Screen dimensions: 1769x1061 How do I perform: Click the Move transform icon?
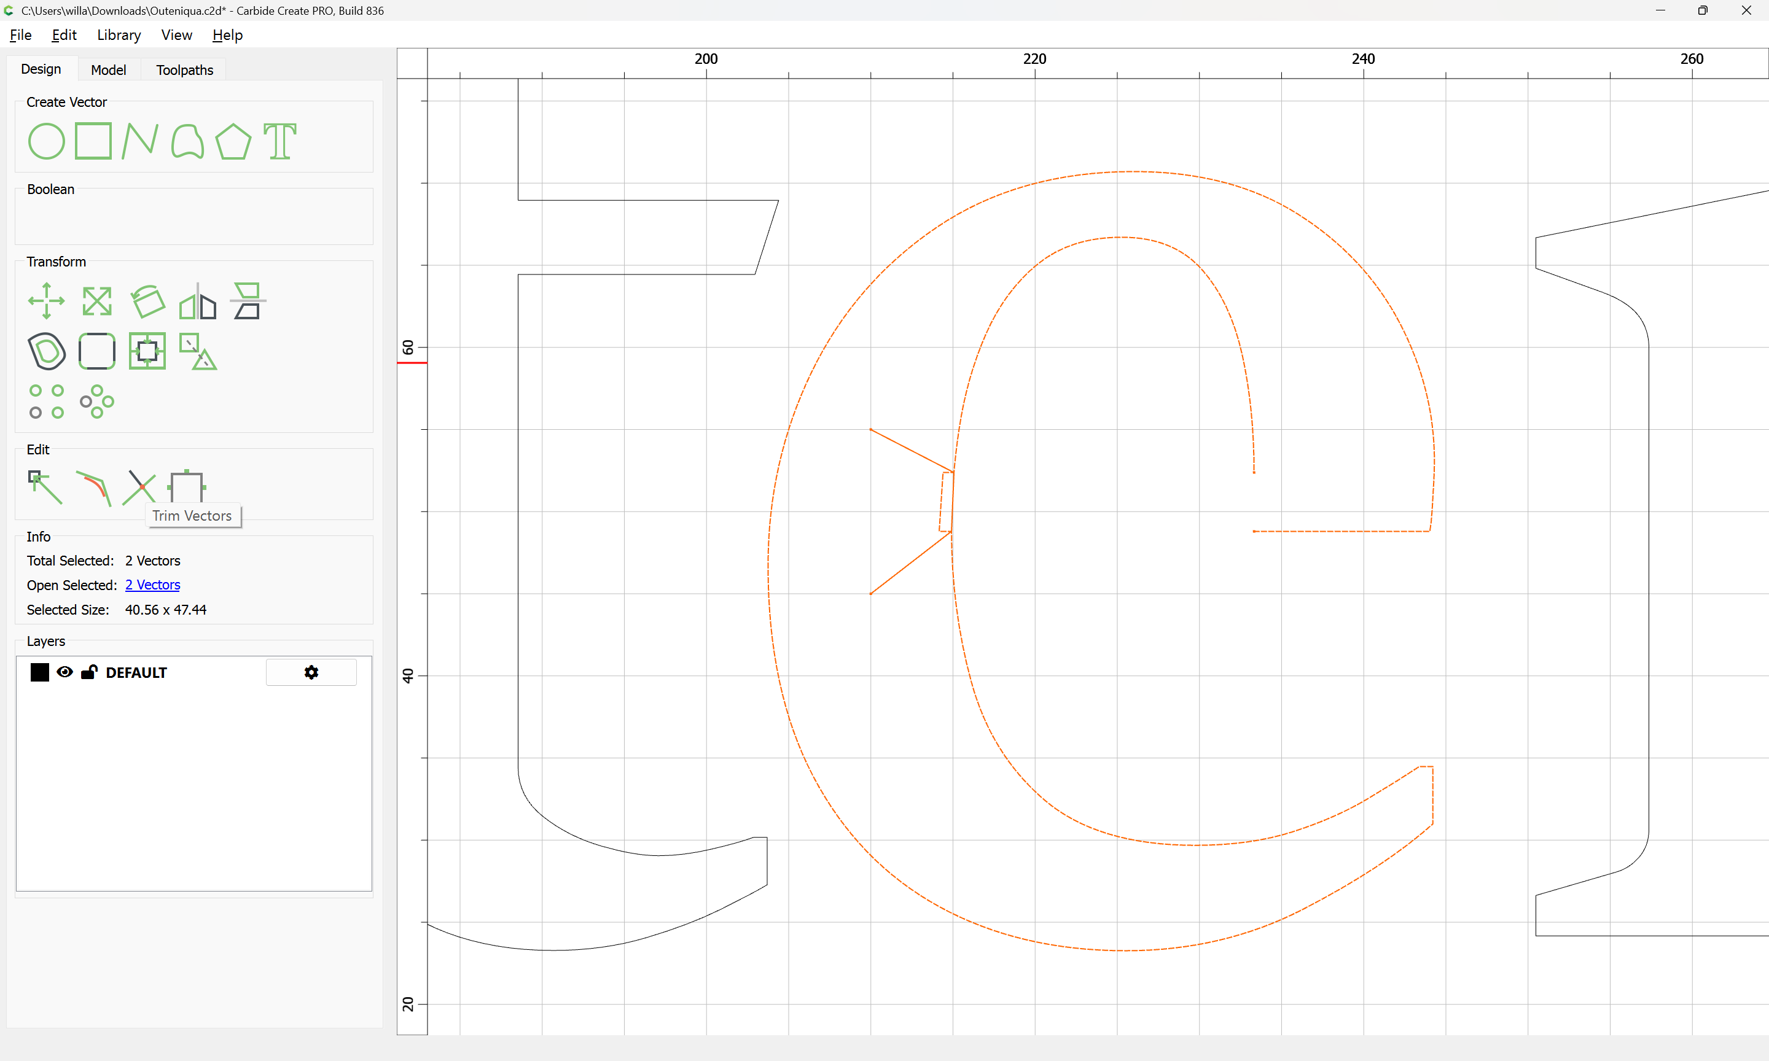pyautogui.click(x=47, y=301)
